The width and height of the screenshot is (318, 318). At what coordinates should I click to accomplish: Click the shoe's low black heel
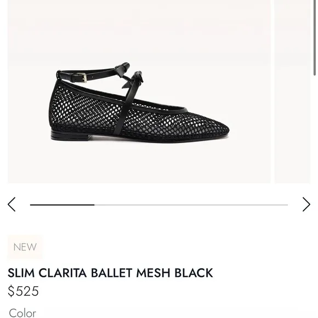point(71,135)
